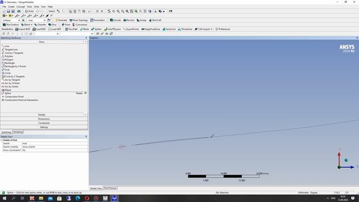Open the File menu
The height and width of the screenshot is (202, 359).
pos(4,7)
